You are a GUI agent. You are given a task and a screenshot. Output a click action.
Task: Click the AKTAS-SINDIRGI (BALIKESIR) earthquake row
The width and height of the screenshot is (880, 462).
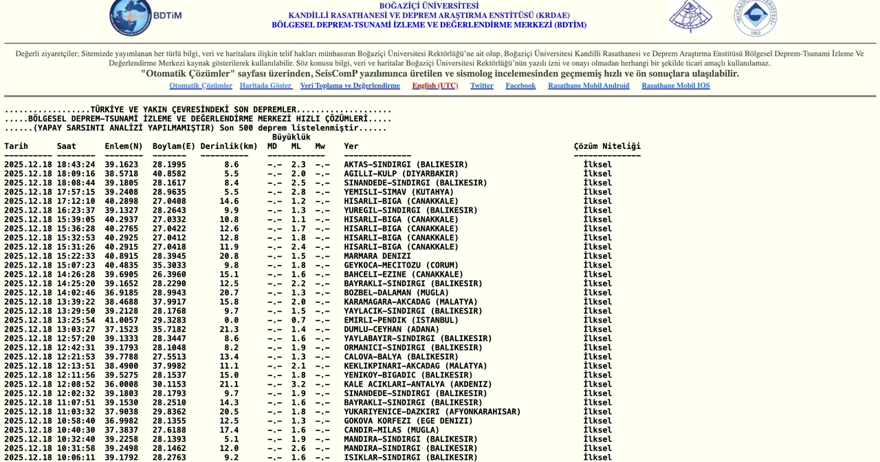(406, 165)
